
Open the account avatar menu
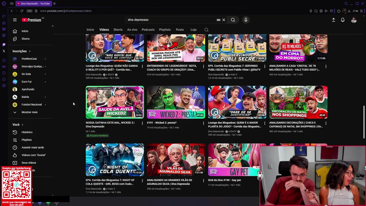pos(354,20)
